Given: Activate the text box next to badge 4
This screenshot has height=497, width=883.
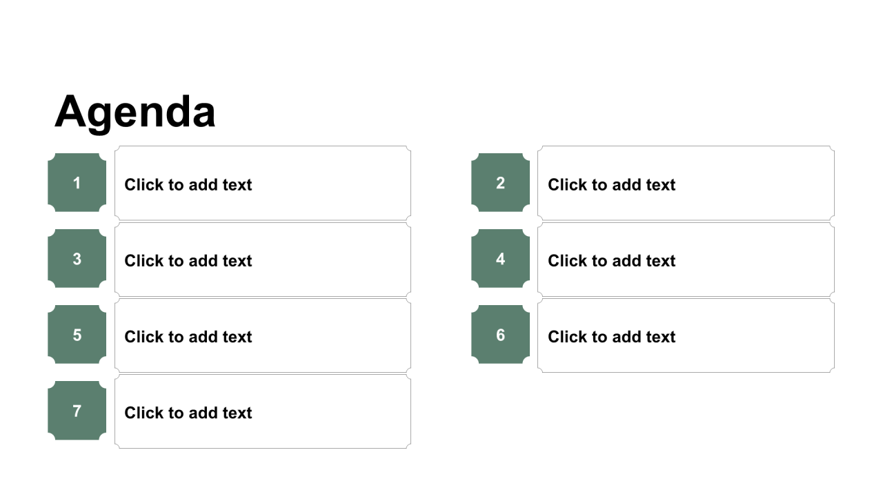Looking at the screenshot, I should coord(686,260).
